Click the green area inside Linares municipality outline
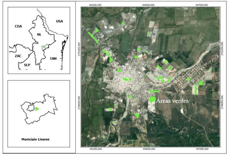Image resolution: width=245 pixels, height=166 pixels. [x=37, y=109]
